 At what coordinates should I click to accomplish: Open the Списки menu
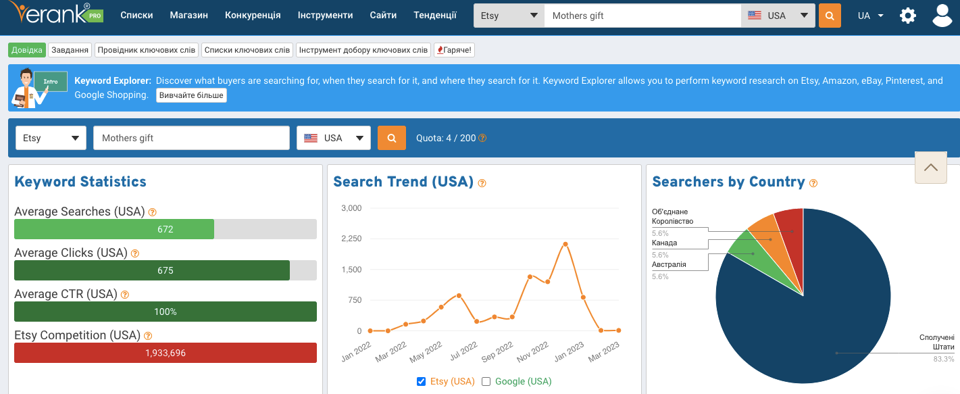pos(136,15)
